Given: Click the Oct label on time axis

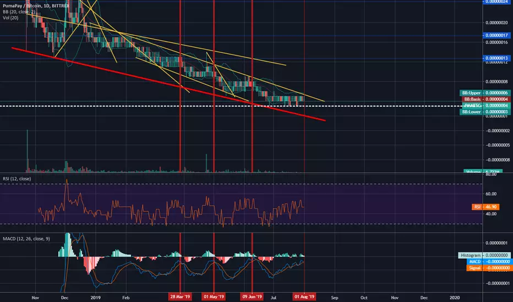Looking at the screenshot, I should [364, 298].
